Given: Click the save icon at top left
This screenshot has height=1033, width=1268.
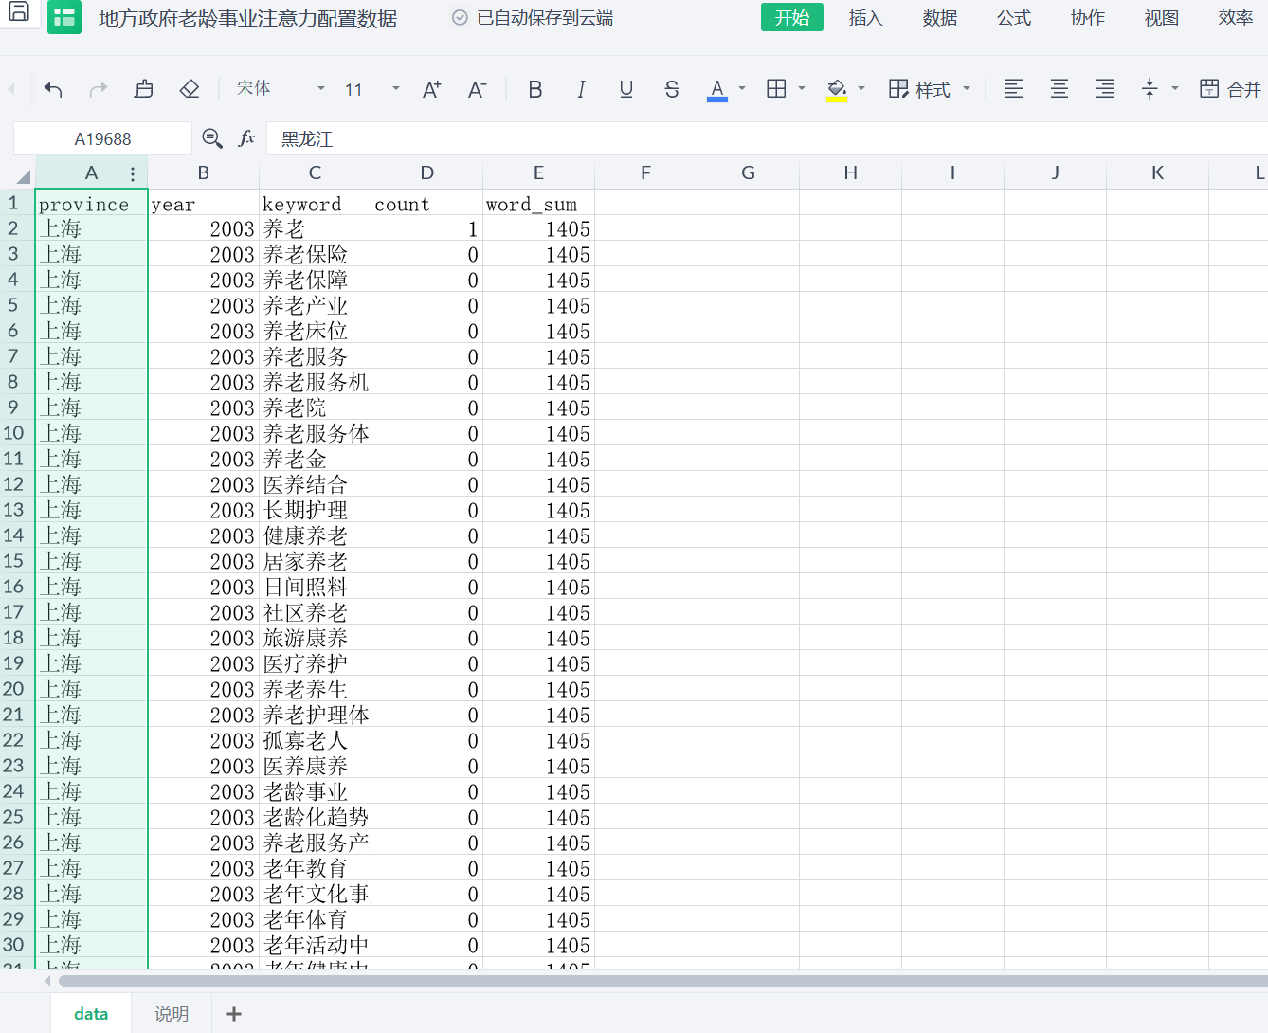Looking at the screenshot, I should click(19, 12).
